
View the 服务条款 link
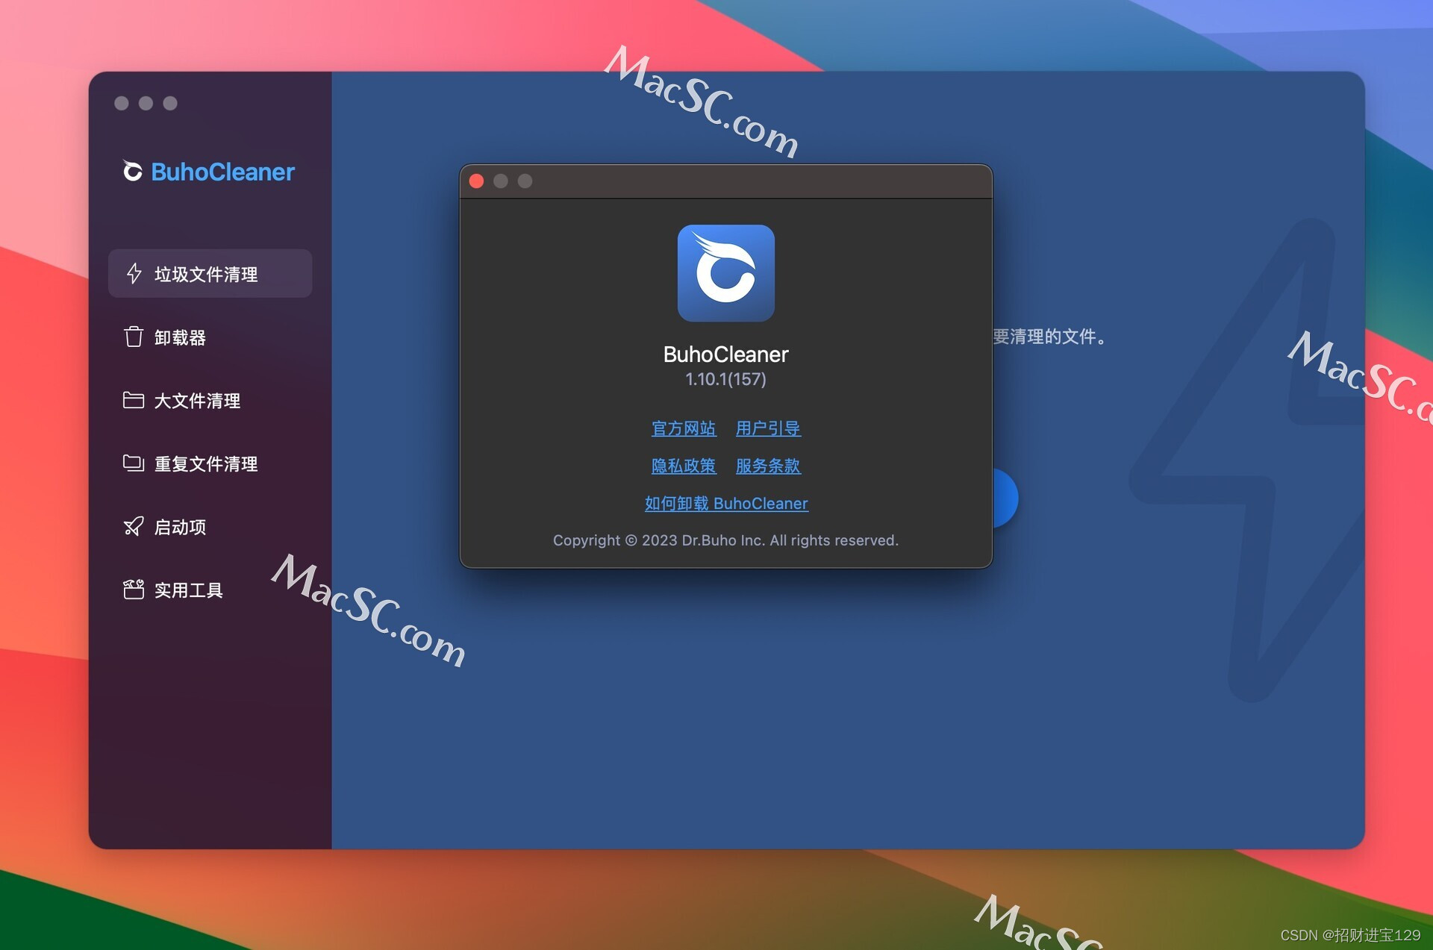(x=768, y=466)
